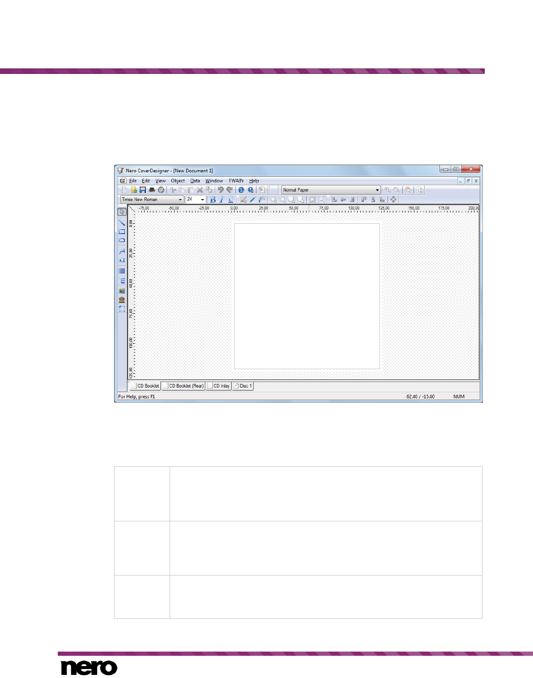Select the Artistic Text tool

coord(122,252)
